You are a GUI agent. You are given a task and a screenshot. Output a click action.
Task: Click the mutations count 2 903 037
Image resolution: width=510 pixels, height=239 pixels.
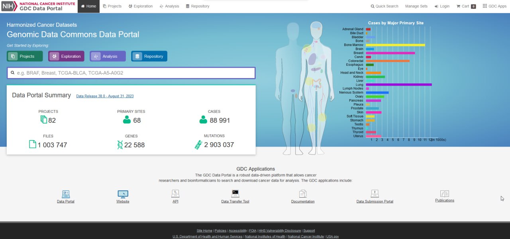point(219,145)
